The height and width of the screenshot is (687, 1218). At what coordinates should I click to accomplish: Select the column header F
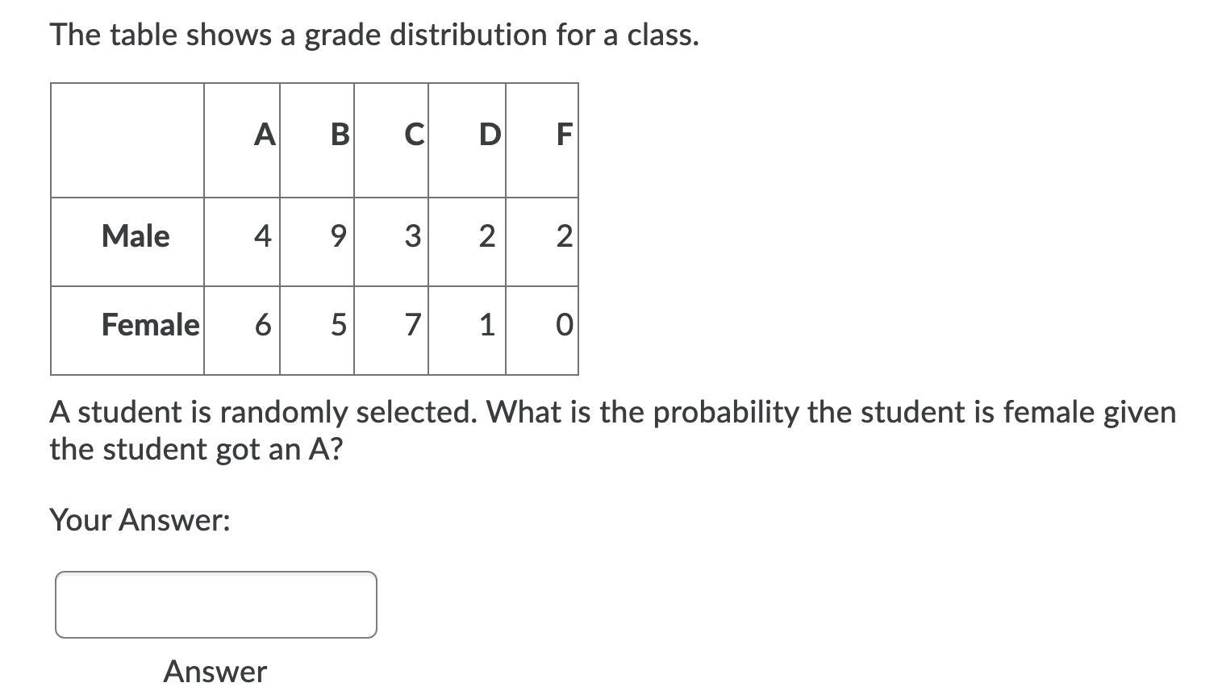point(542,140)
